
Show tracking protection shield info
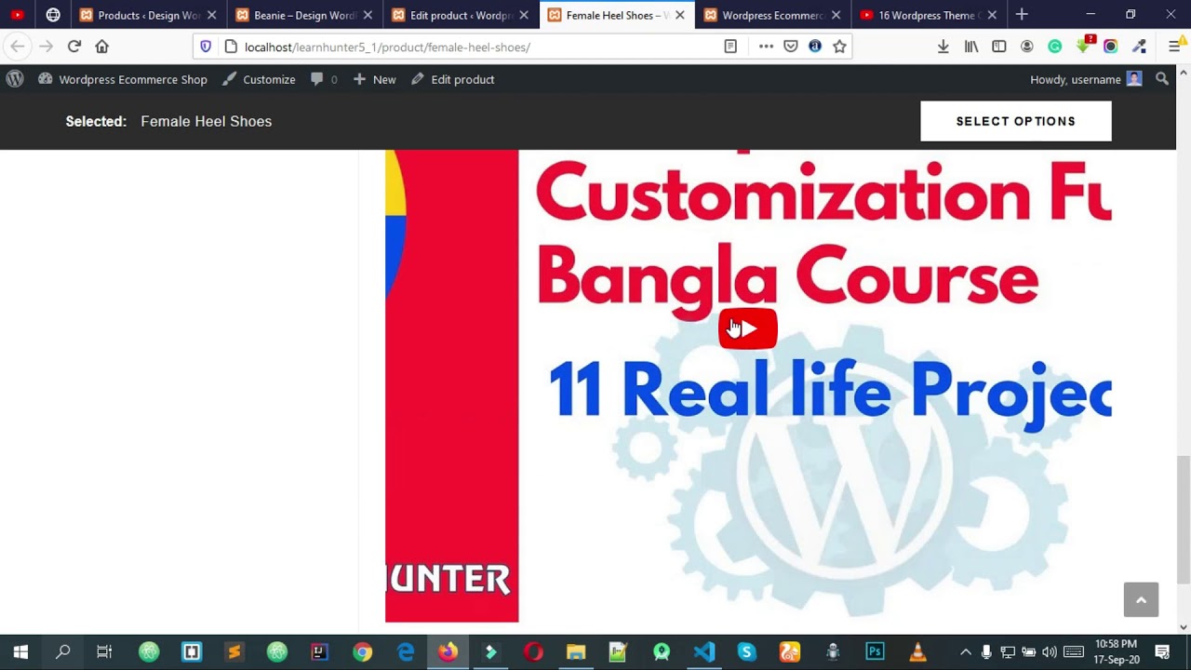(206, 47)
